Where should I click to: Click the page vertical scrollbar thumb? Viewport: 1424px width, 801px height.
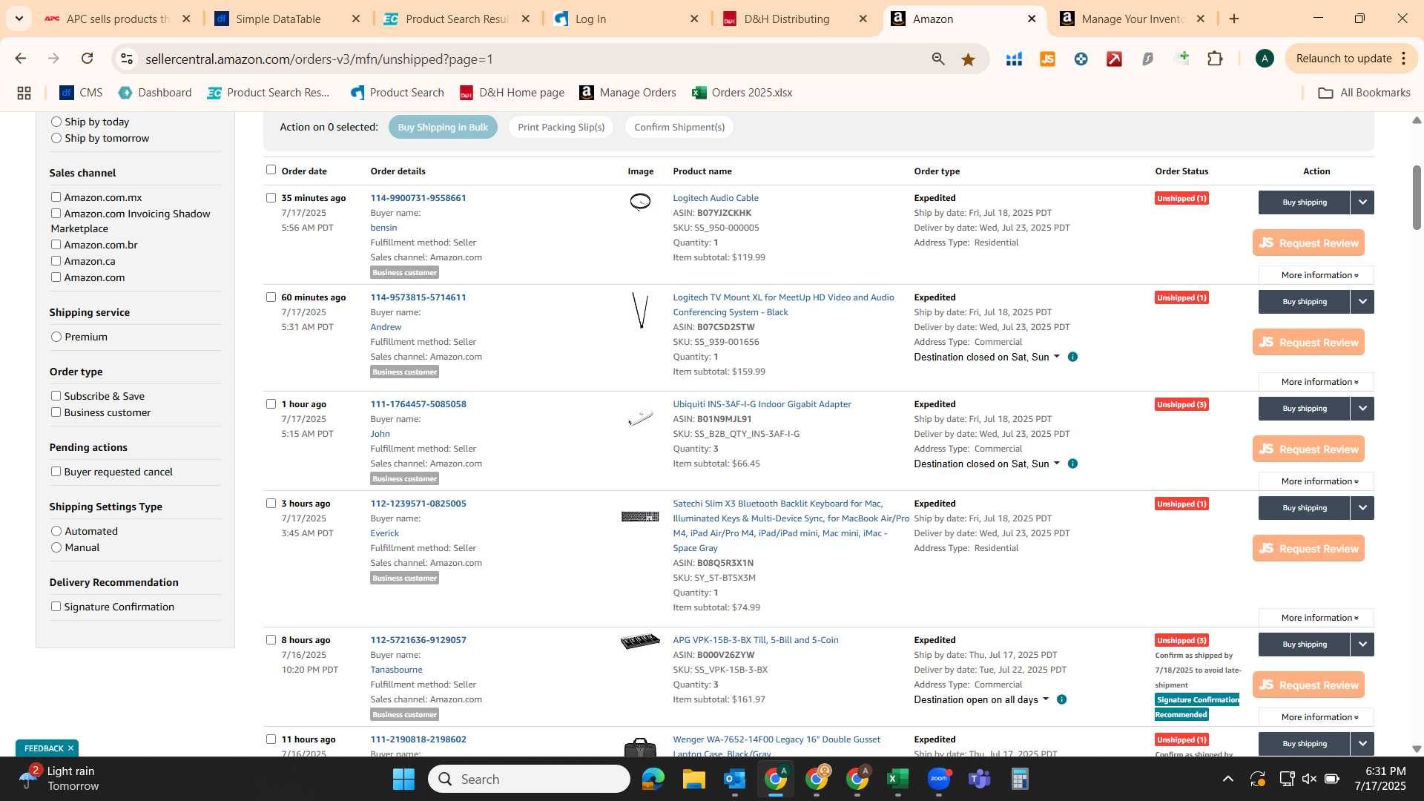pyautogui.click(x=1417, y=197)
